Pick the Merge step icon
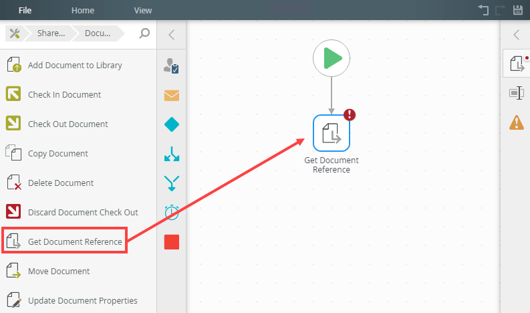This screenshot has width=530, height=313. (x=172, y=183)
